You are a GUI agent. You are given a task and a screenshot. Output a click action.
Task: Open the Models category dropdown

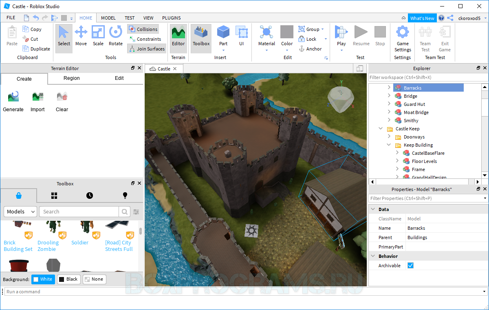pos(20,212)
